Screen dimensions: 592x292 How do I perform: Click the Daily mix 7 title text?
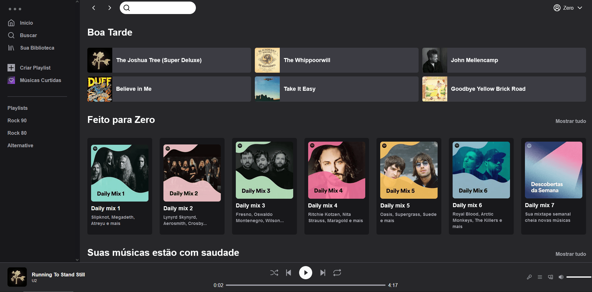[540, 205]
